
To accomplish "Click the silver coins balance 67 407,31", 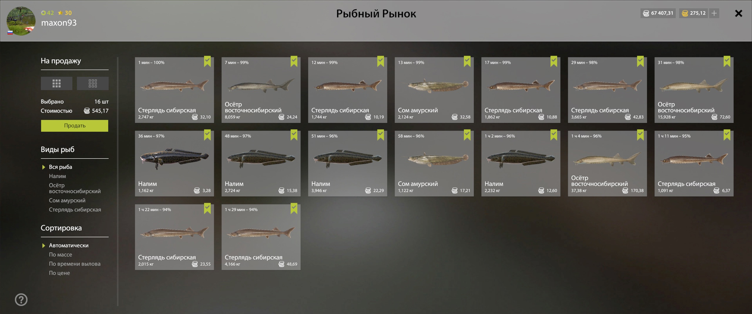I will tap(658, 13).
